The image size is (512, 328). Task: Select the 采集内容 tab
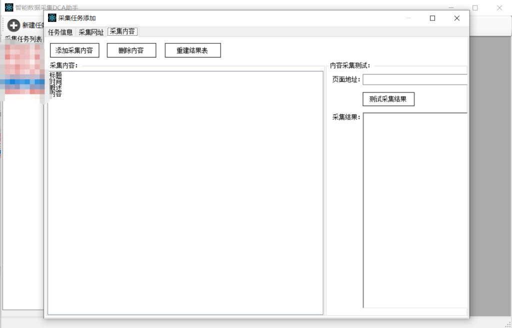click(x=122, y=31)
